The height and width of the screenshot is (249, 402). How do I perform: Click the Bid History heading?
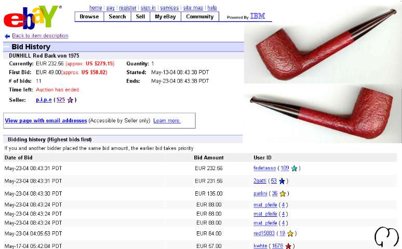coord(31,47)
